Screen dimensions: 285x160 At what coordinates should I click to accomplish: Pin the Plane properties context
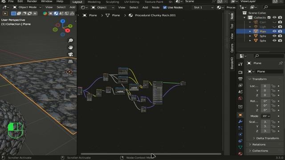coord(281,63)
